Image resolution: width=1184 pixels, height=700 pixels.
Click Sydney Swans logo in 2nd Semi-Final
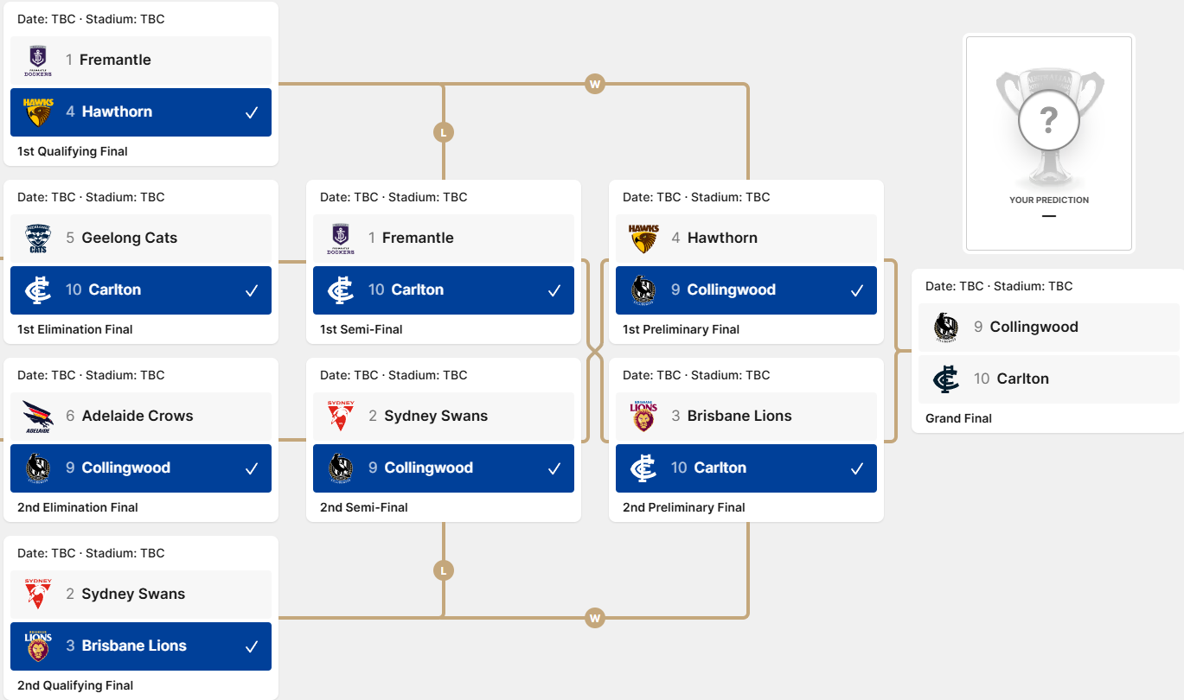click(x=341, y=417)
